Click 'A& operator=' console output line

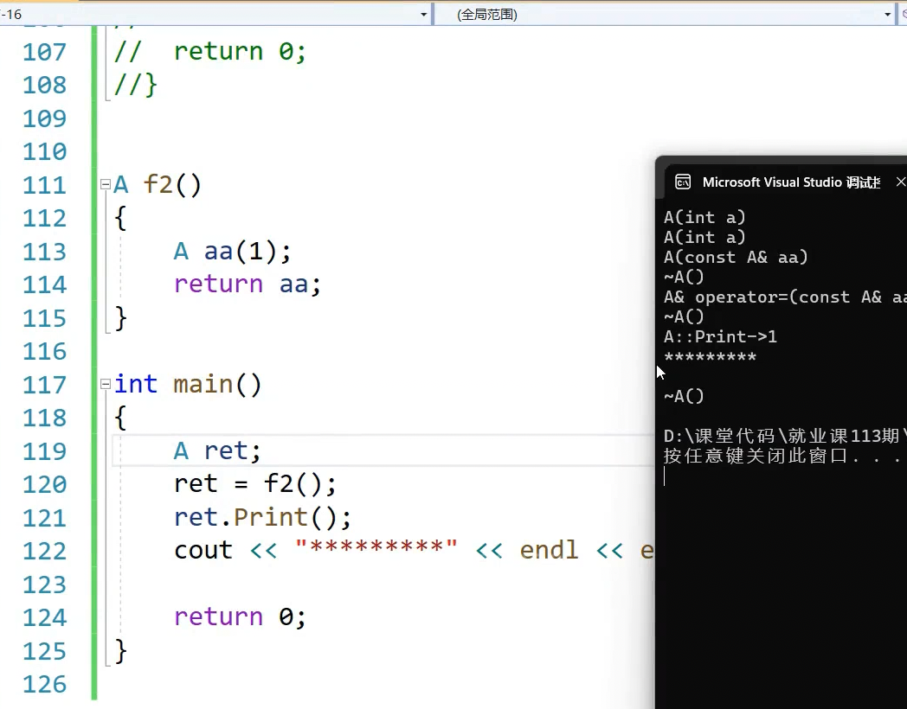[785, 297]
